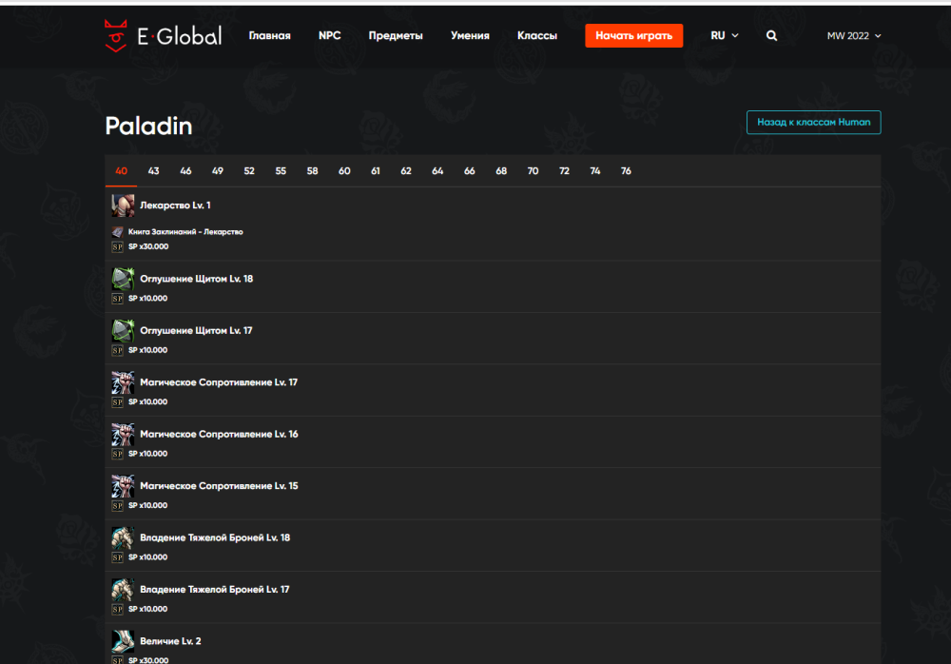Click the Оглушение Щитом Lv. 18 skill icon
Viewport: 951px width, 664px height.
123,279
